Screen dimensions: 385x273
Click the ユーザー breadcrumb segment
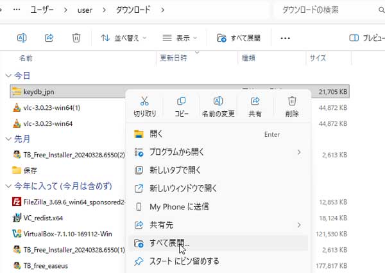(x=42, y=10)
